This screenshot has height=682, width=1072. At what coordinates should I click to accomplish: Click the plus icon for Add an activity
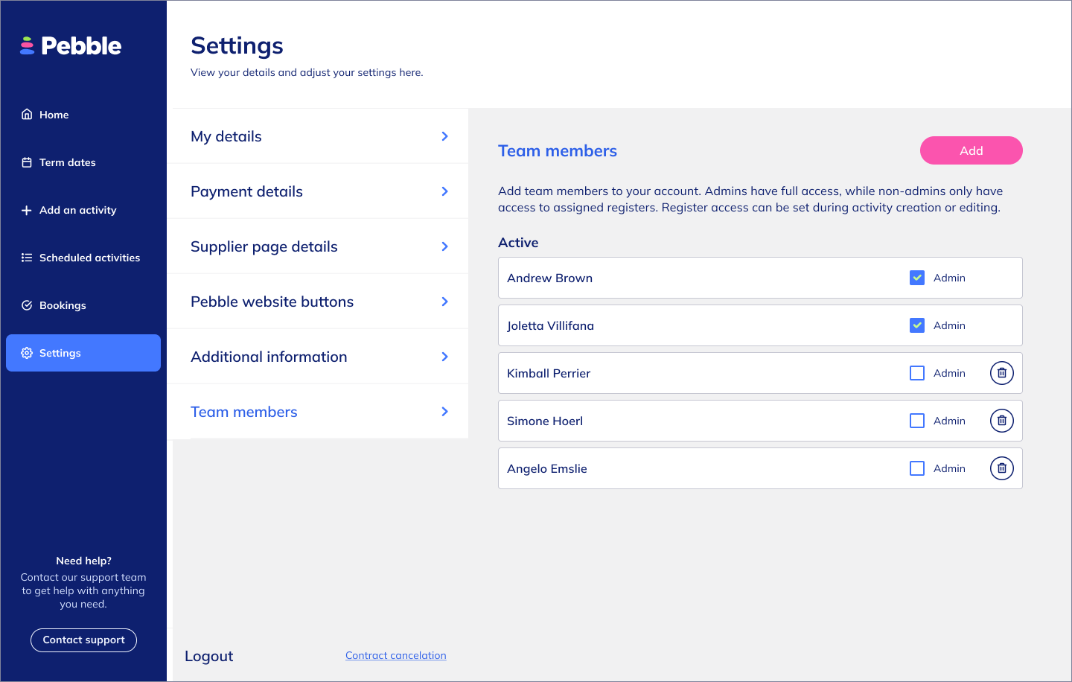[27, 210]
